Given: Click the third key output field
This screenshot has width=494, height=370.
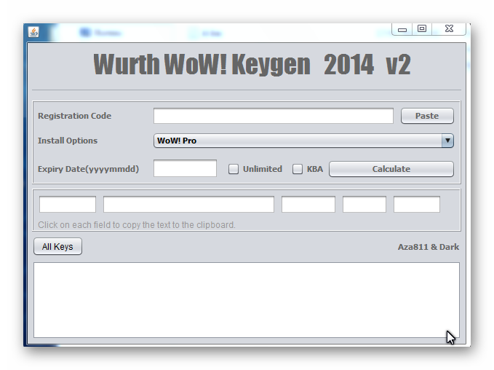Looking at the screenshot, I should 308,204.
